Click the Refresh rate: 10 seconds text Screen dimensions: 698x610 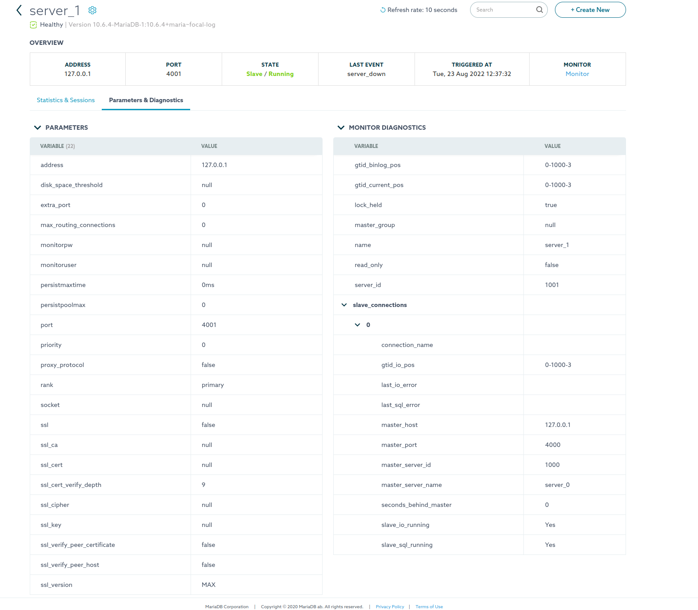tap(422, 10)
